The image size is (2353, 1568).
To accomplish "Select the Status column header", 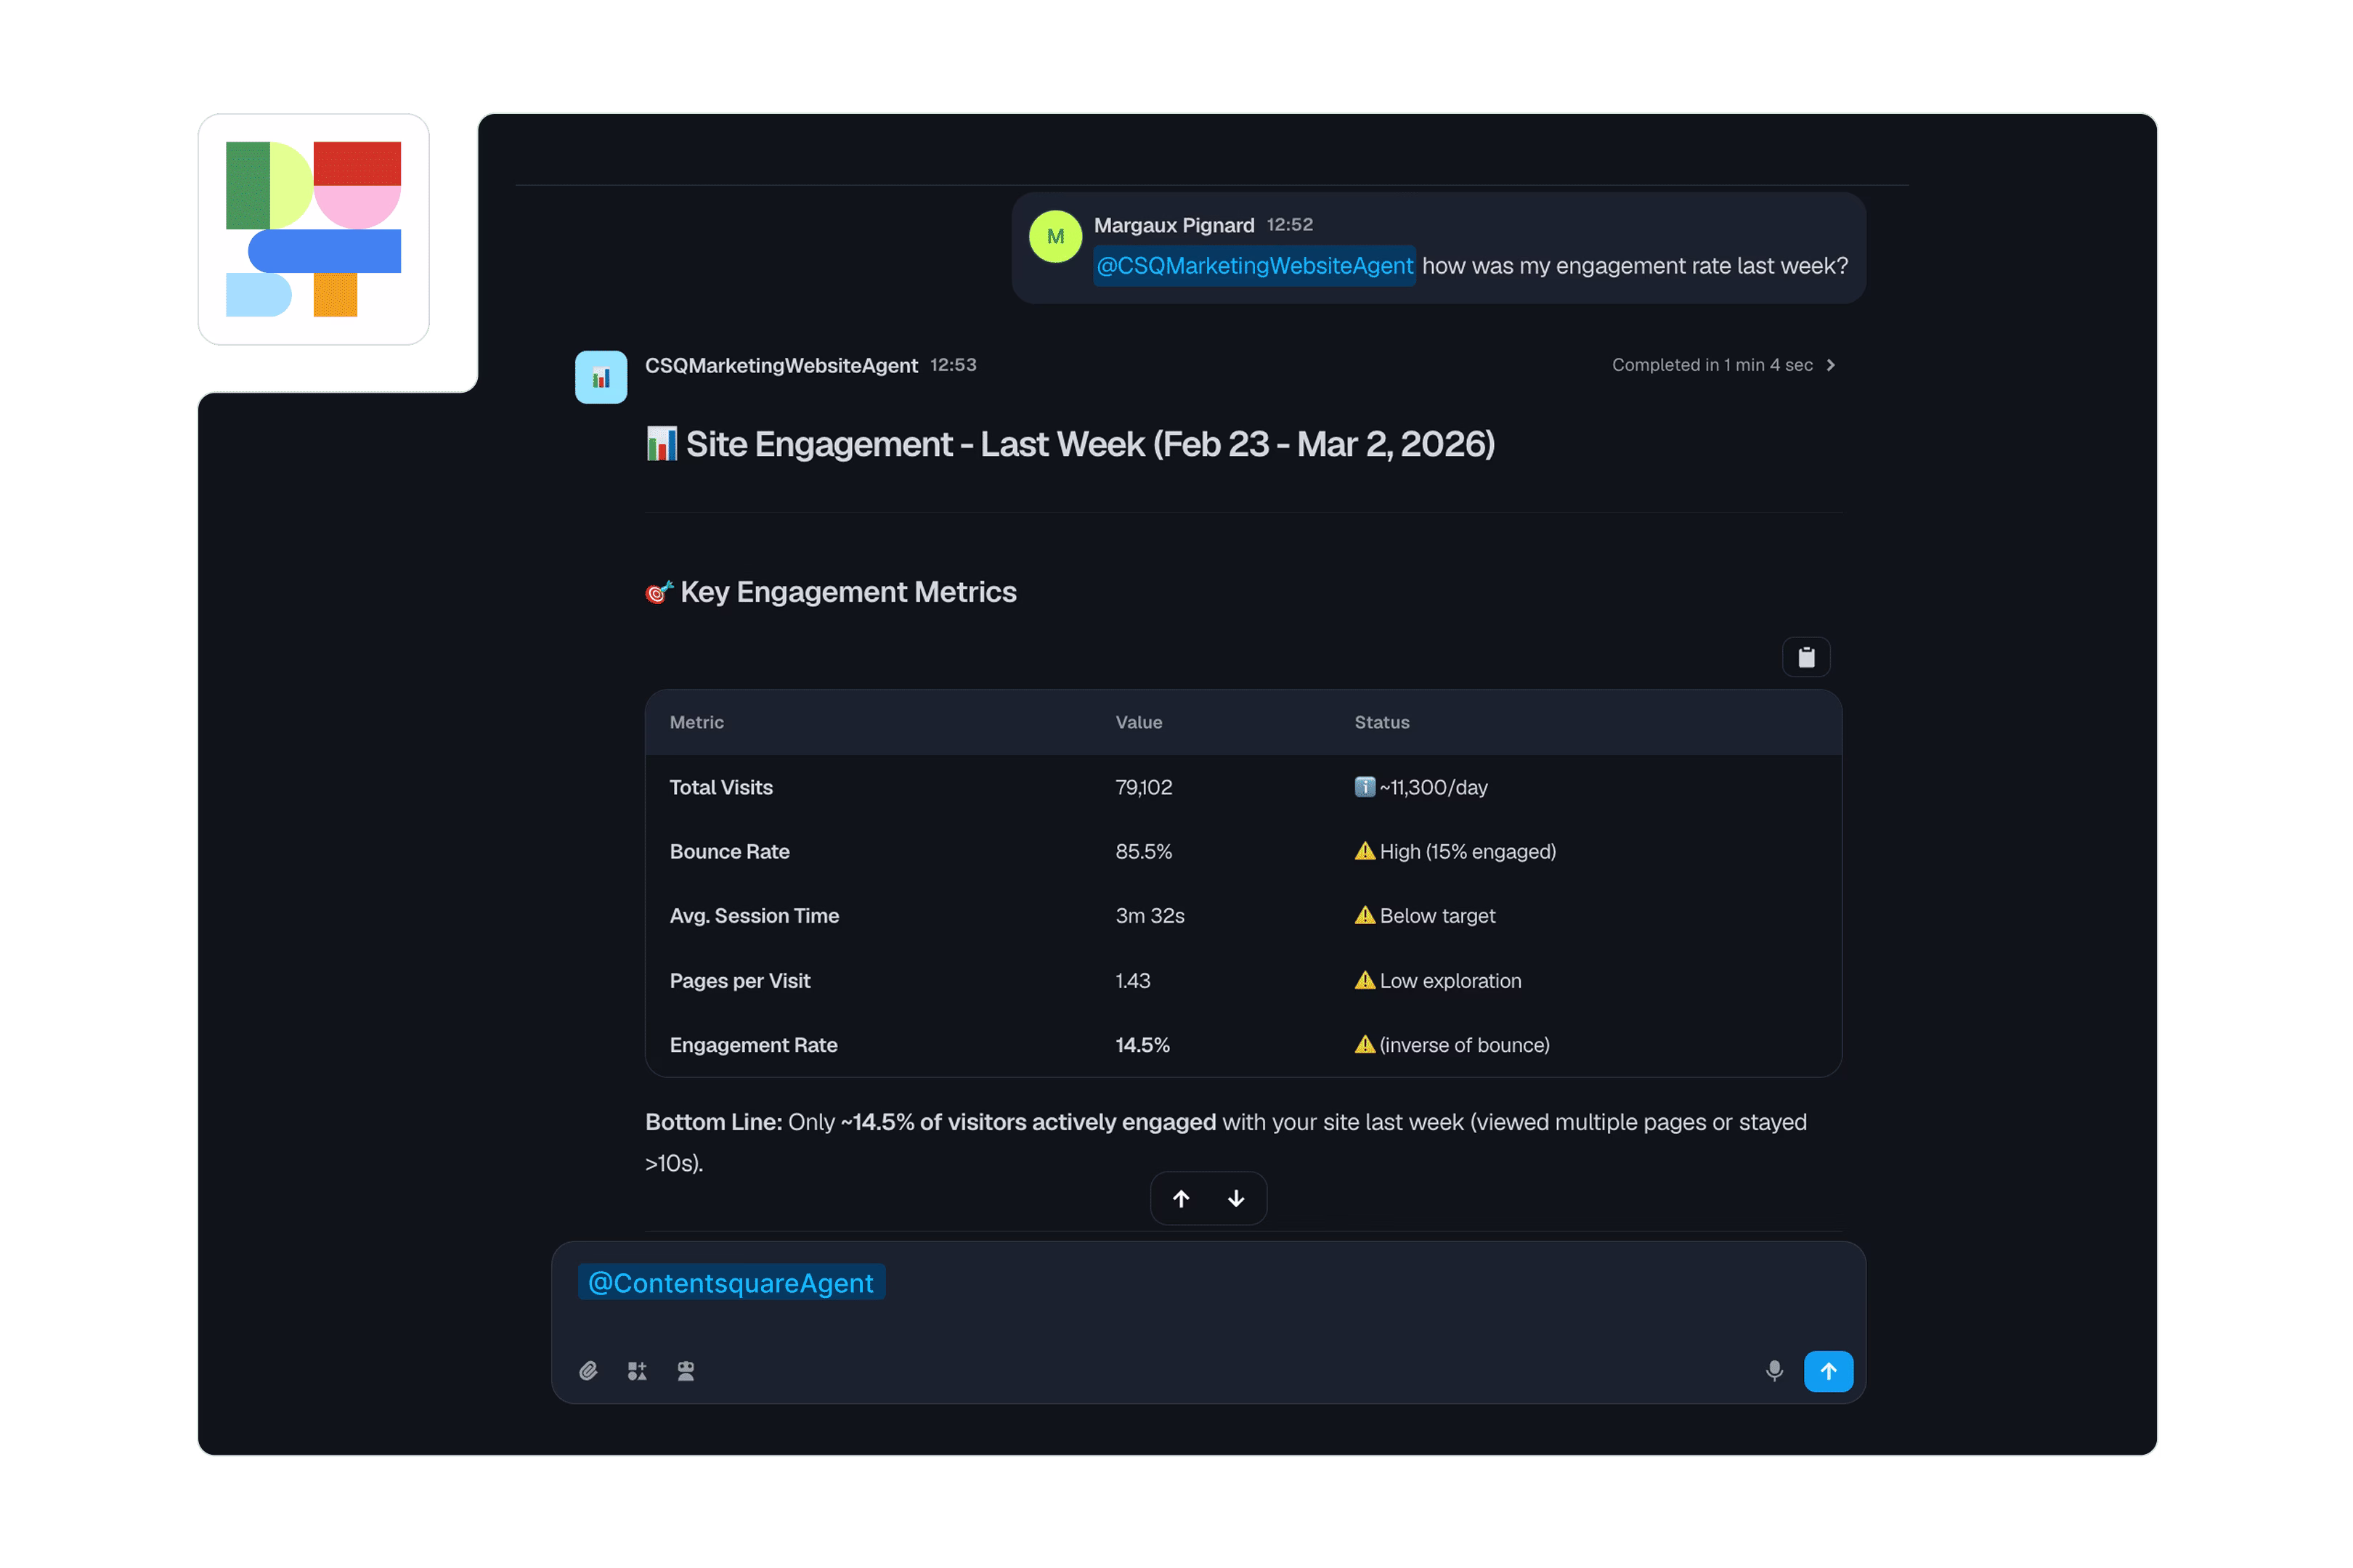I will (x=1381, y=722).
